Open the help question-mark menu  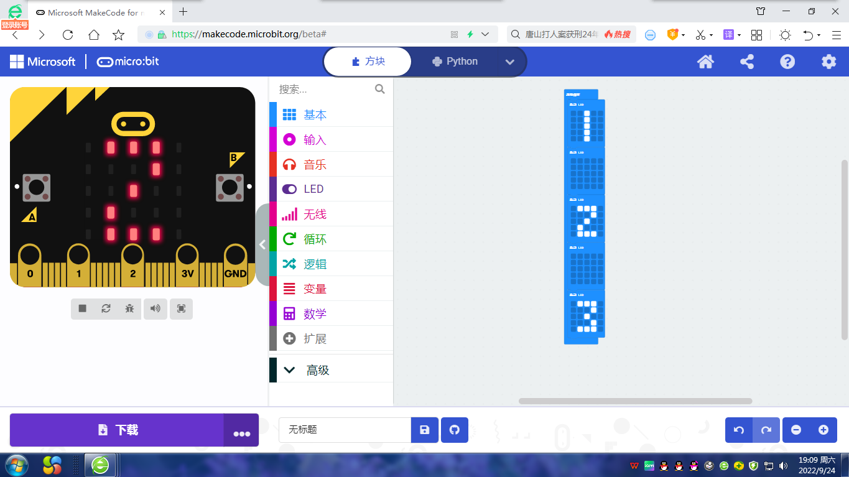[x=787, y=62]
